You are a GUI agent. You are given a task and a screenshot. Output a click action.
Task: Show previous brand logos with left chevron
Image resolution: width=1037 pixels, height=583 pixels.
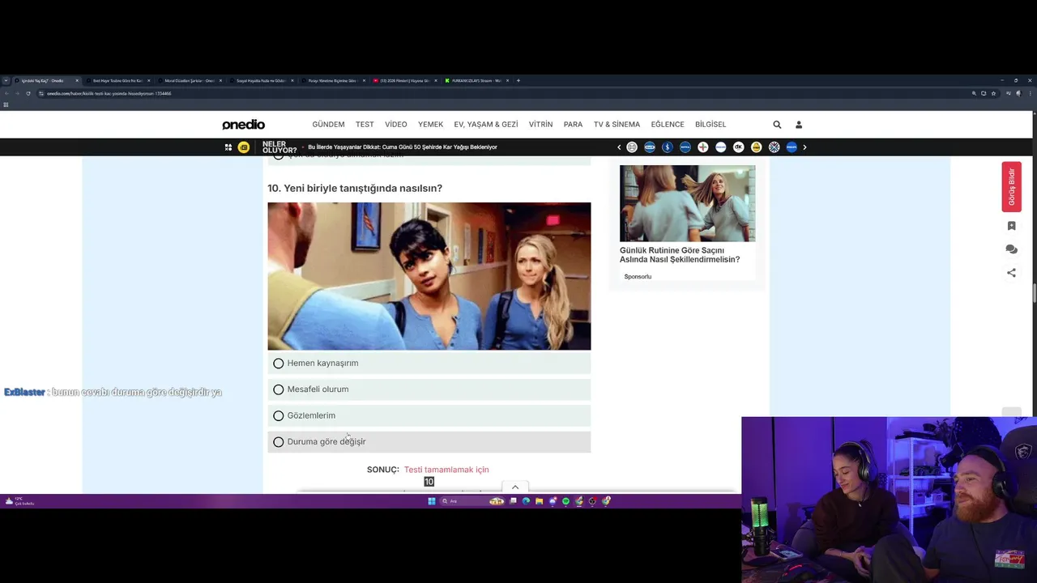coord(619,147)
